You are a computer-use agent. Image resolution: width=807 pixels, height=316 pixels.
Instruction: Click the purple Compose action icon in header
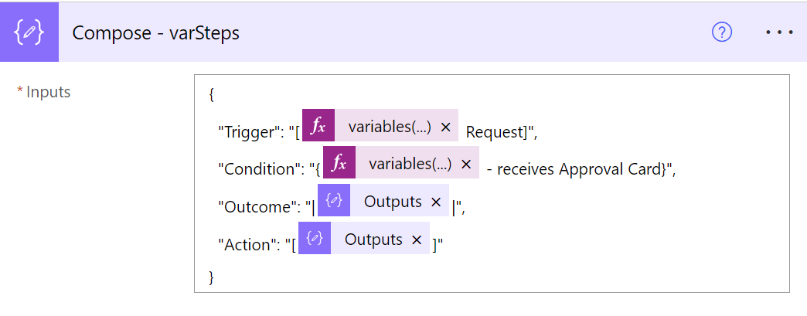coord(29,32)
